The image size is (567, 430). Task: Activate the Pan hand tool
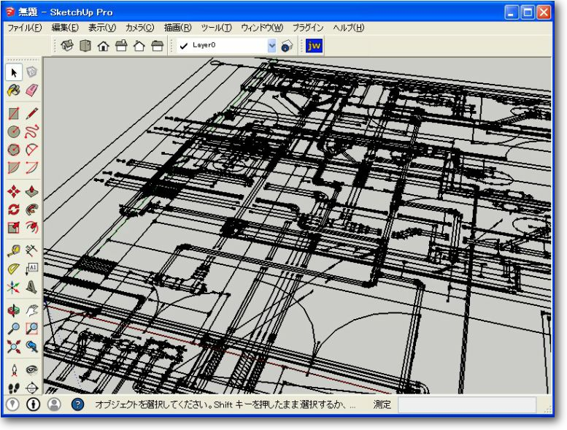pos(32,310)
